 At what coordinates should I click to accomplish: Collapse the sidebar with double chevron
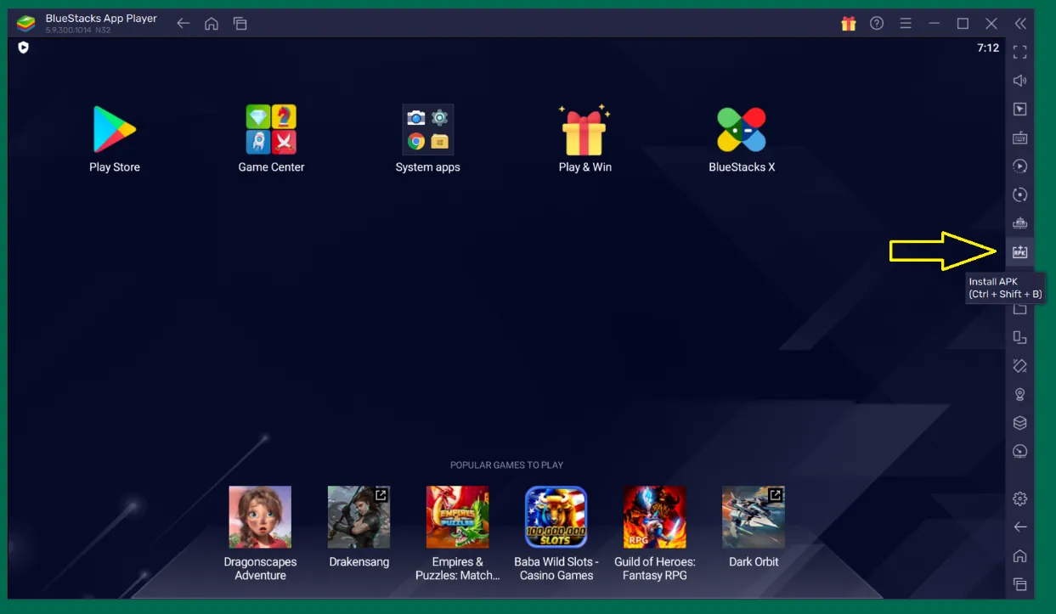point(1020,24)
